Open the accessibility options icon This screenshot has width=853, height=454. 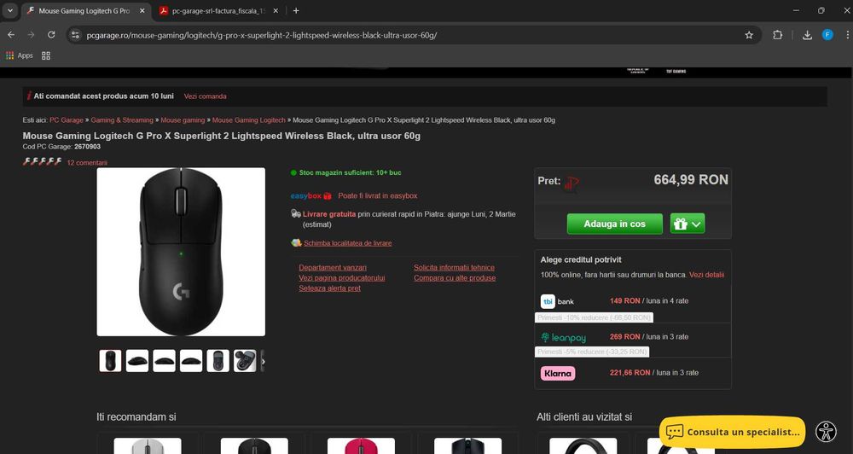click(x=827, y=432)
